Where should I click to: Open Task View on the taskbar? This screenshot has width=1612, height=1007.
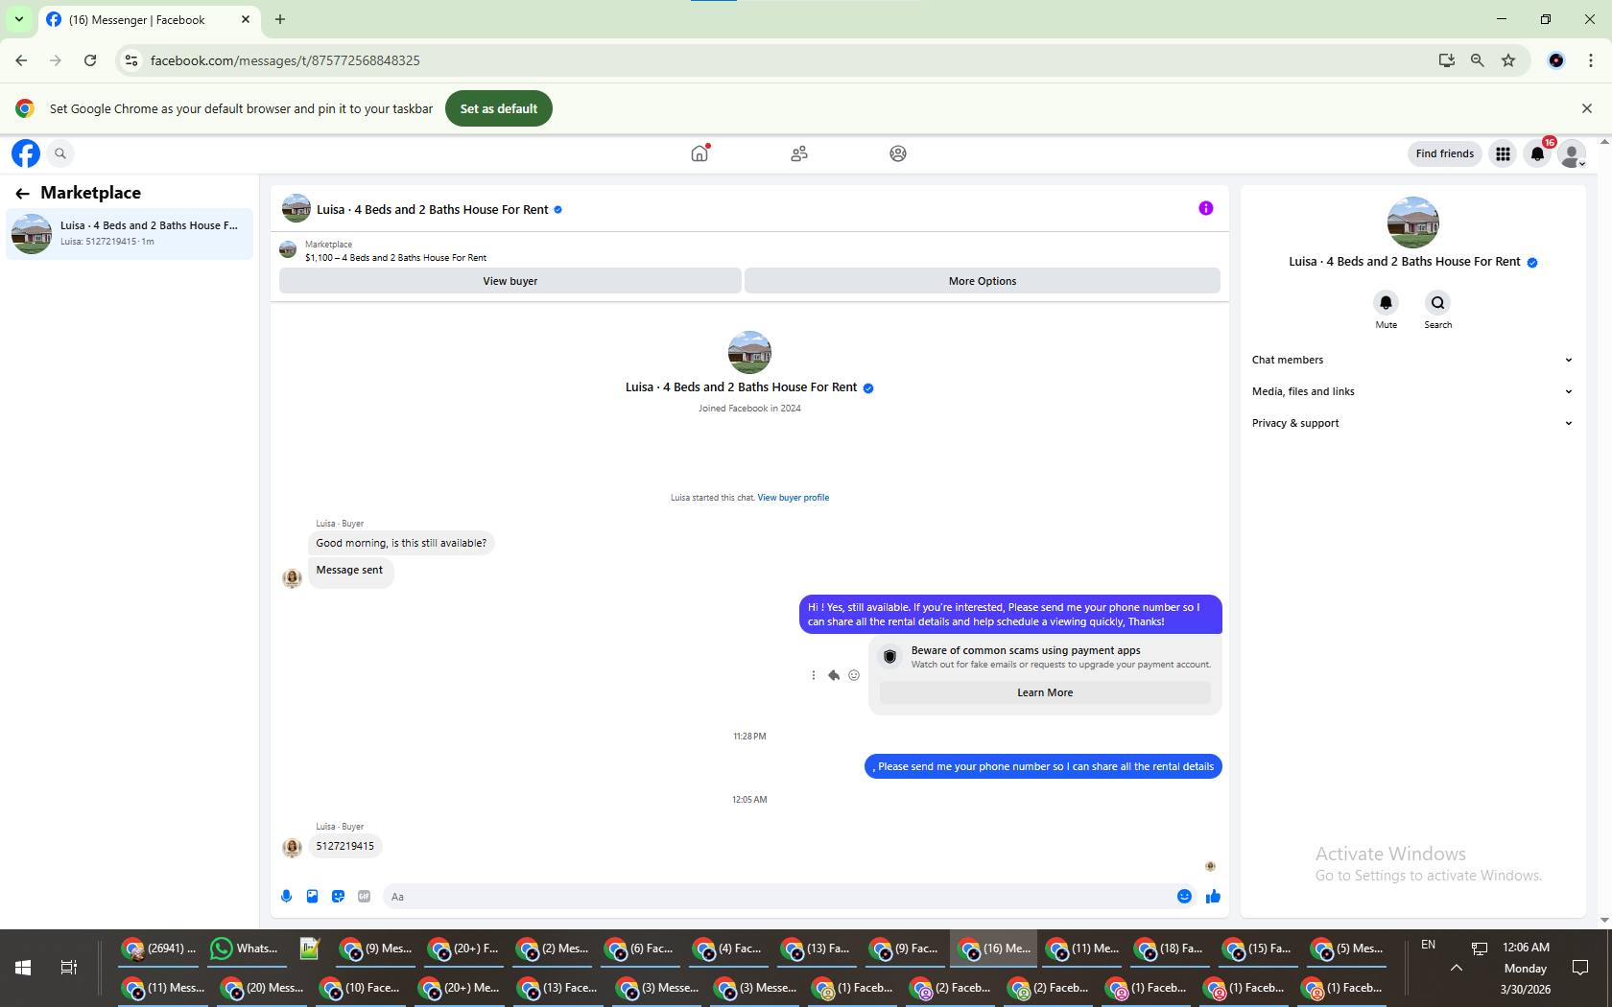[x=68, y=968]
